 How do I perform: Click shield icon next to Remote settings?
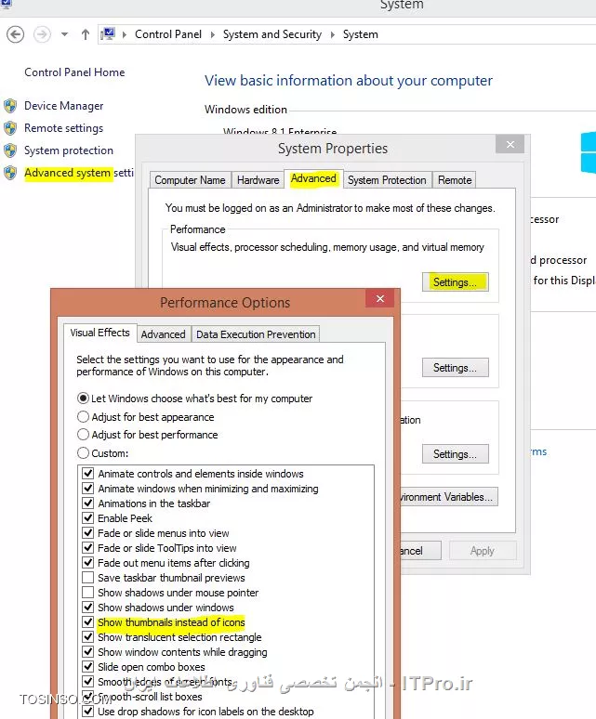(x=10, y=128)
